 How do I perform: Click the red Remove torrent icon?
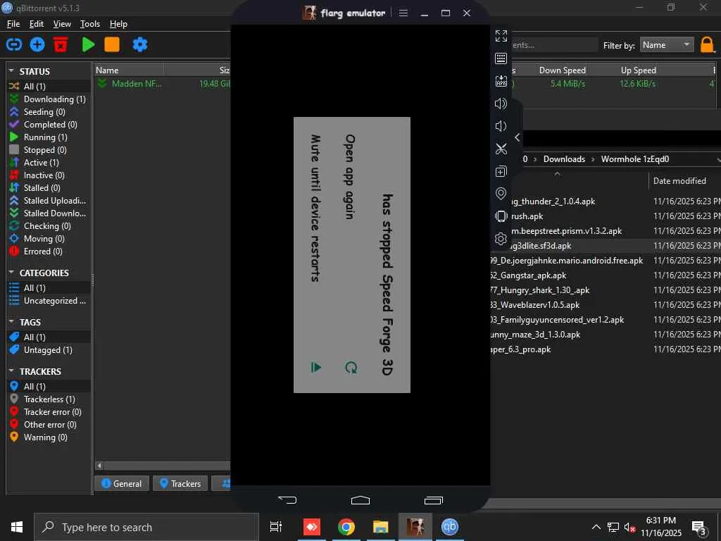61,44
